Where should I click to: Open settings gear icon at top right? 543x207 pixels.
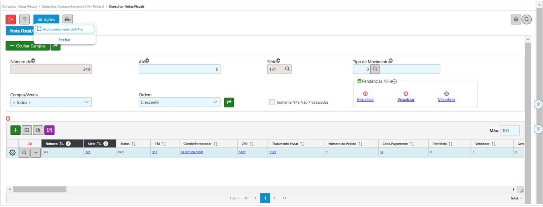(x=516, y=19)
